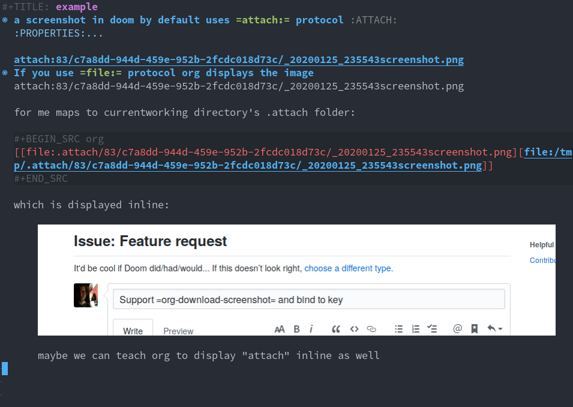Click the issue title input field
The width and height of the screenshot is (573, 407).
point(309,298)
